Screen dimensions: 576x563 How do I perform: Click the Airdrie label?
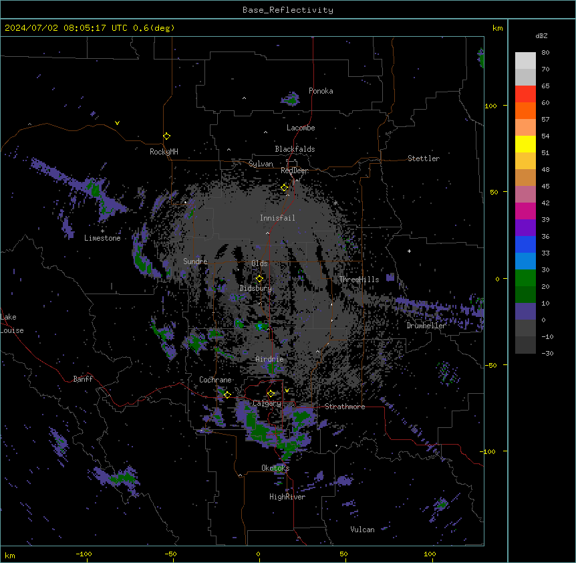pyautogui.click(x=269, y=359)
